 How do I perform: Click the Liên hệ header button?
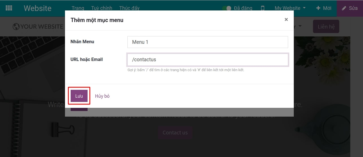pyautogui.click(x=326, y=27)
